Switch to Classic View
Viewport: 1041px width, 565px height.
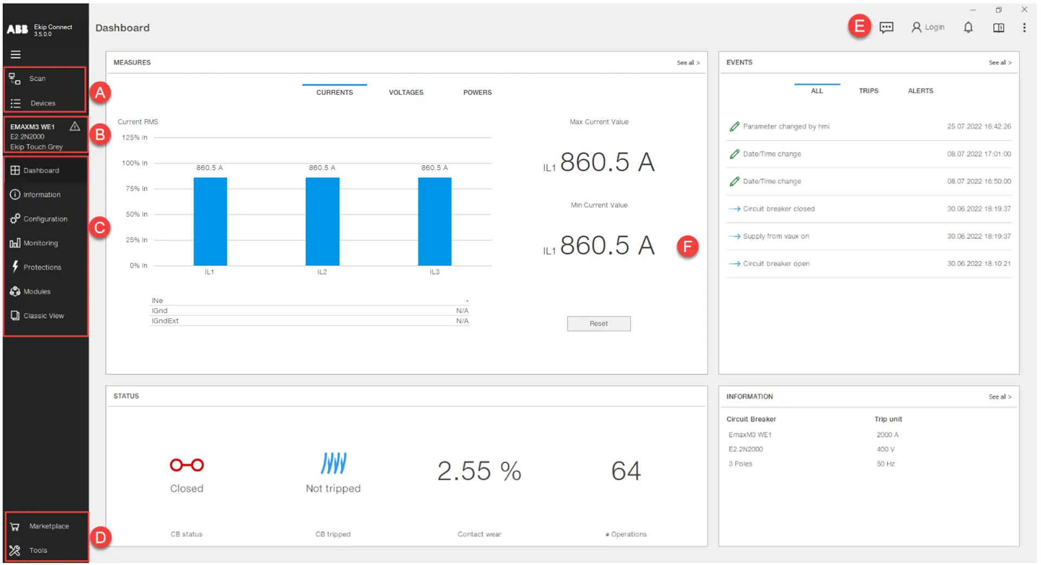[x=44, y=315]
